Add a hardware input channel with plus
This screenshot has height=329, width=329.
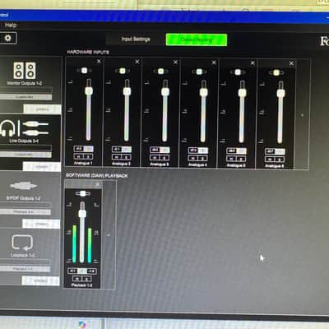303,115
